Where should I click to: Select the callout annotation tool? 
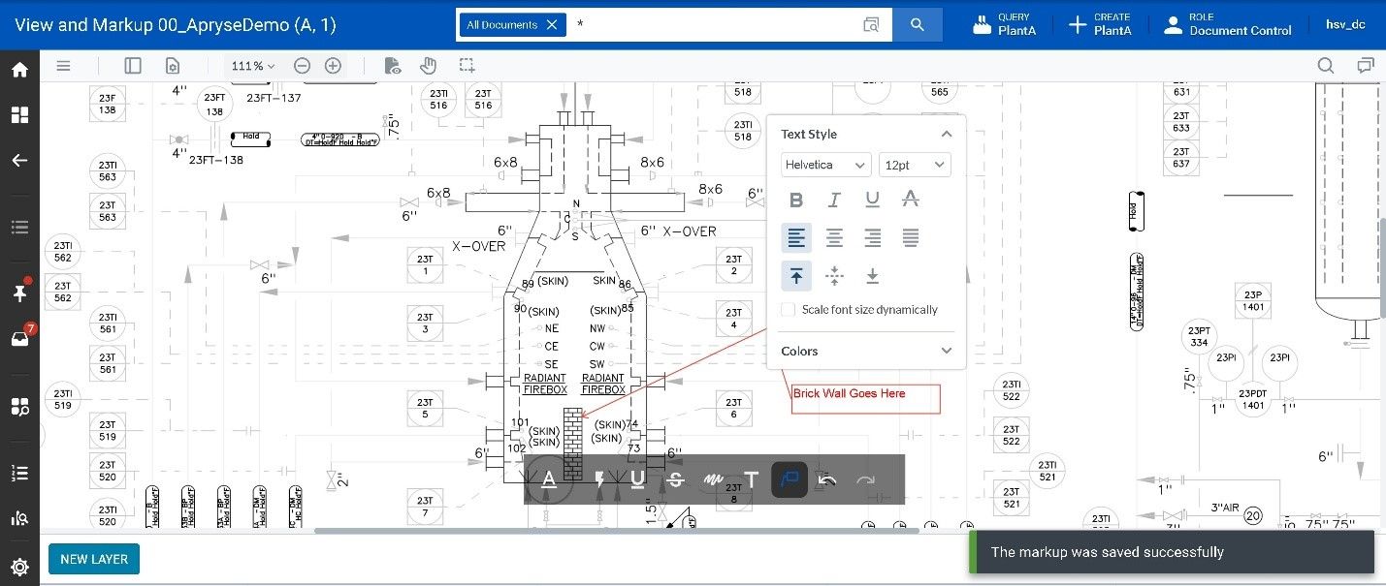click(790, 479)
